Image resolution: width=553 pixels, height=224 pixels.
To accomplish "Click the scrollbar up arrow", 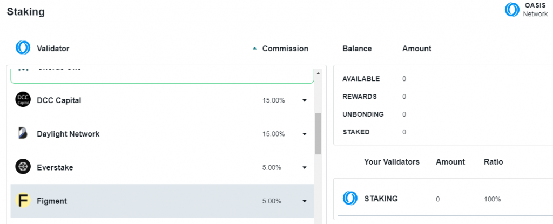I will point(318,73).
